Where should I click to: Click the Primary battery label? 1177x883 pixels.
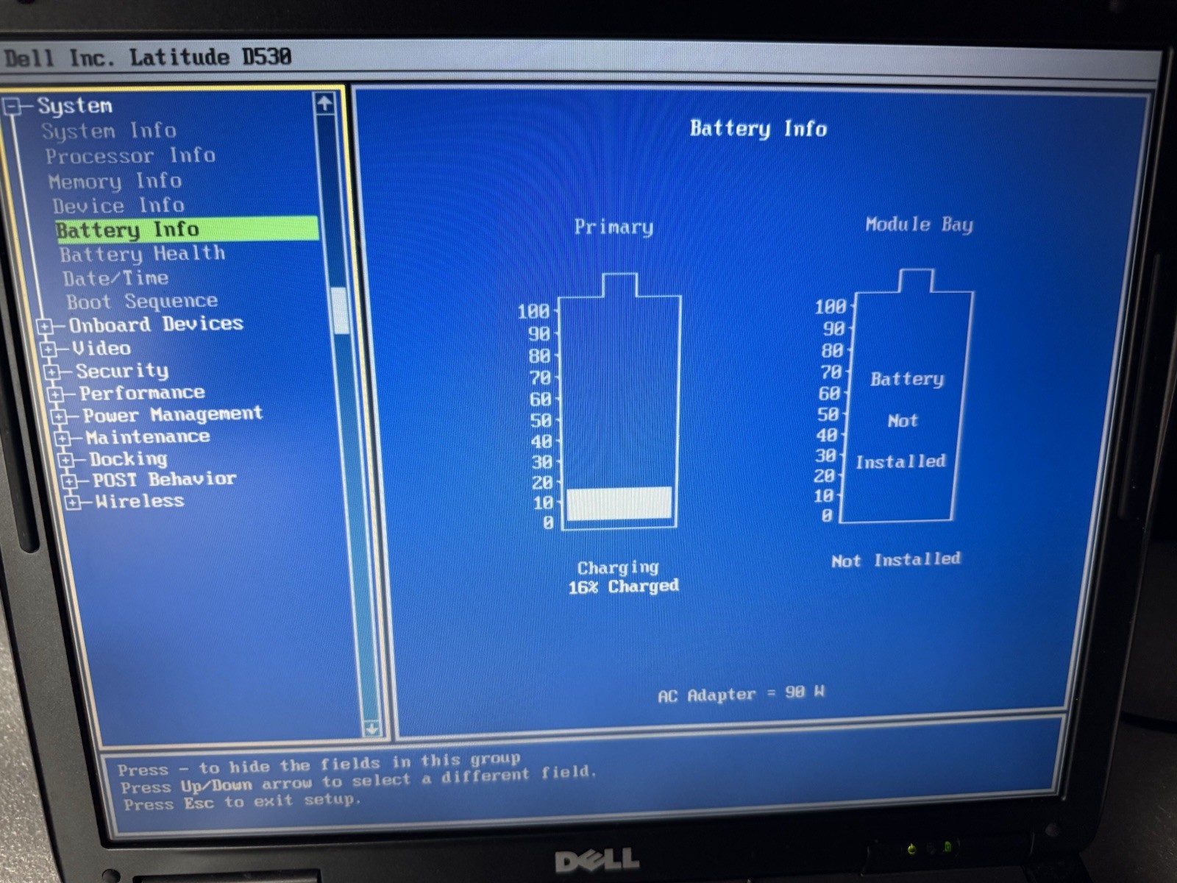click(x=614, y=227)
